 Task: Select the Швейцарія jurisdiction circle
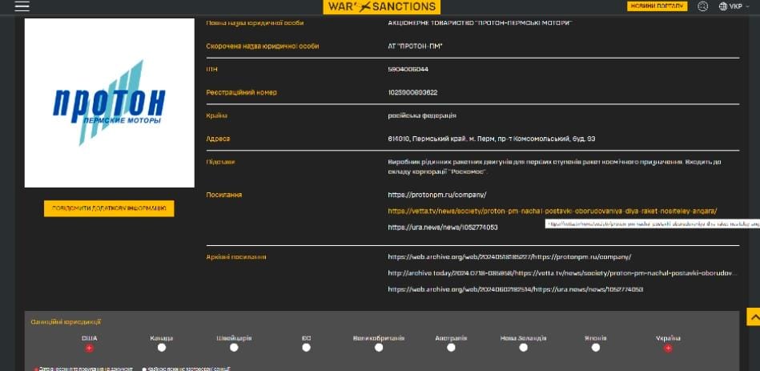tap(234, 348)
